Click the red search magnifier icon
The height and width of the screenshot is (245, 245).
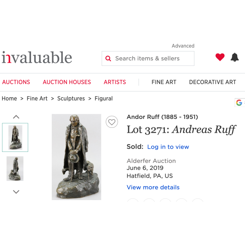pos(108,58)
